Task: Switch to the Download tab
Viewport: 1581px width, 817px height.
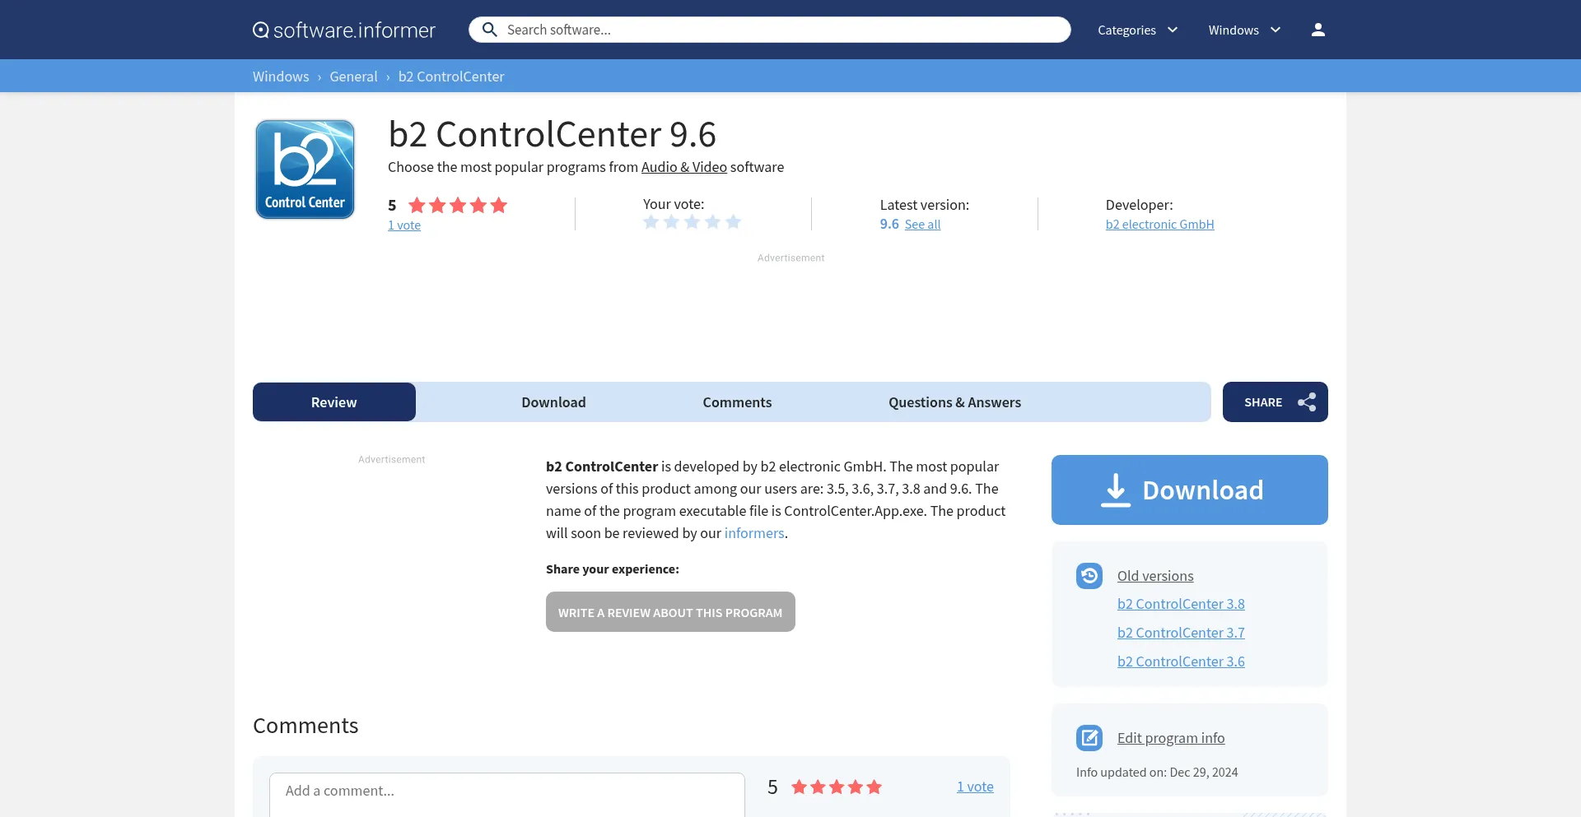Action: tap(553, 402)
